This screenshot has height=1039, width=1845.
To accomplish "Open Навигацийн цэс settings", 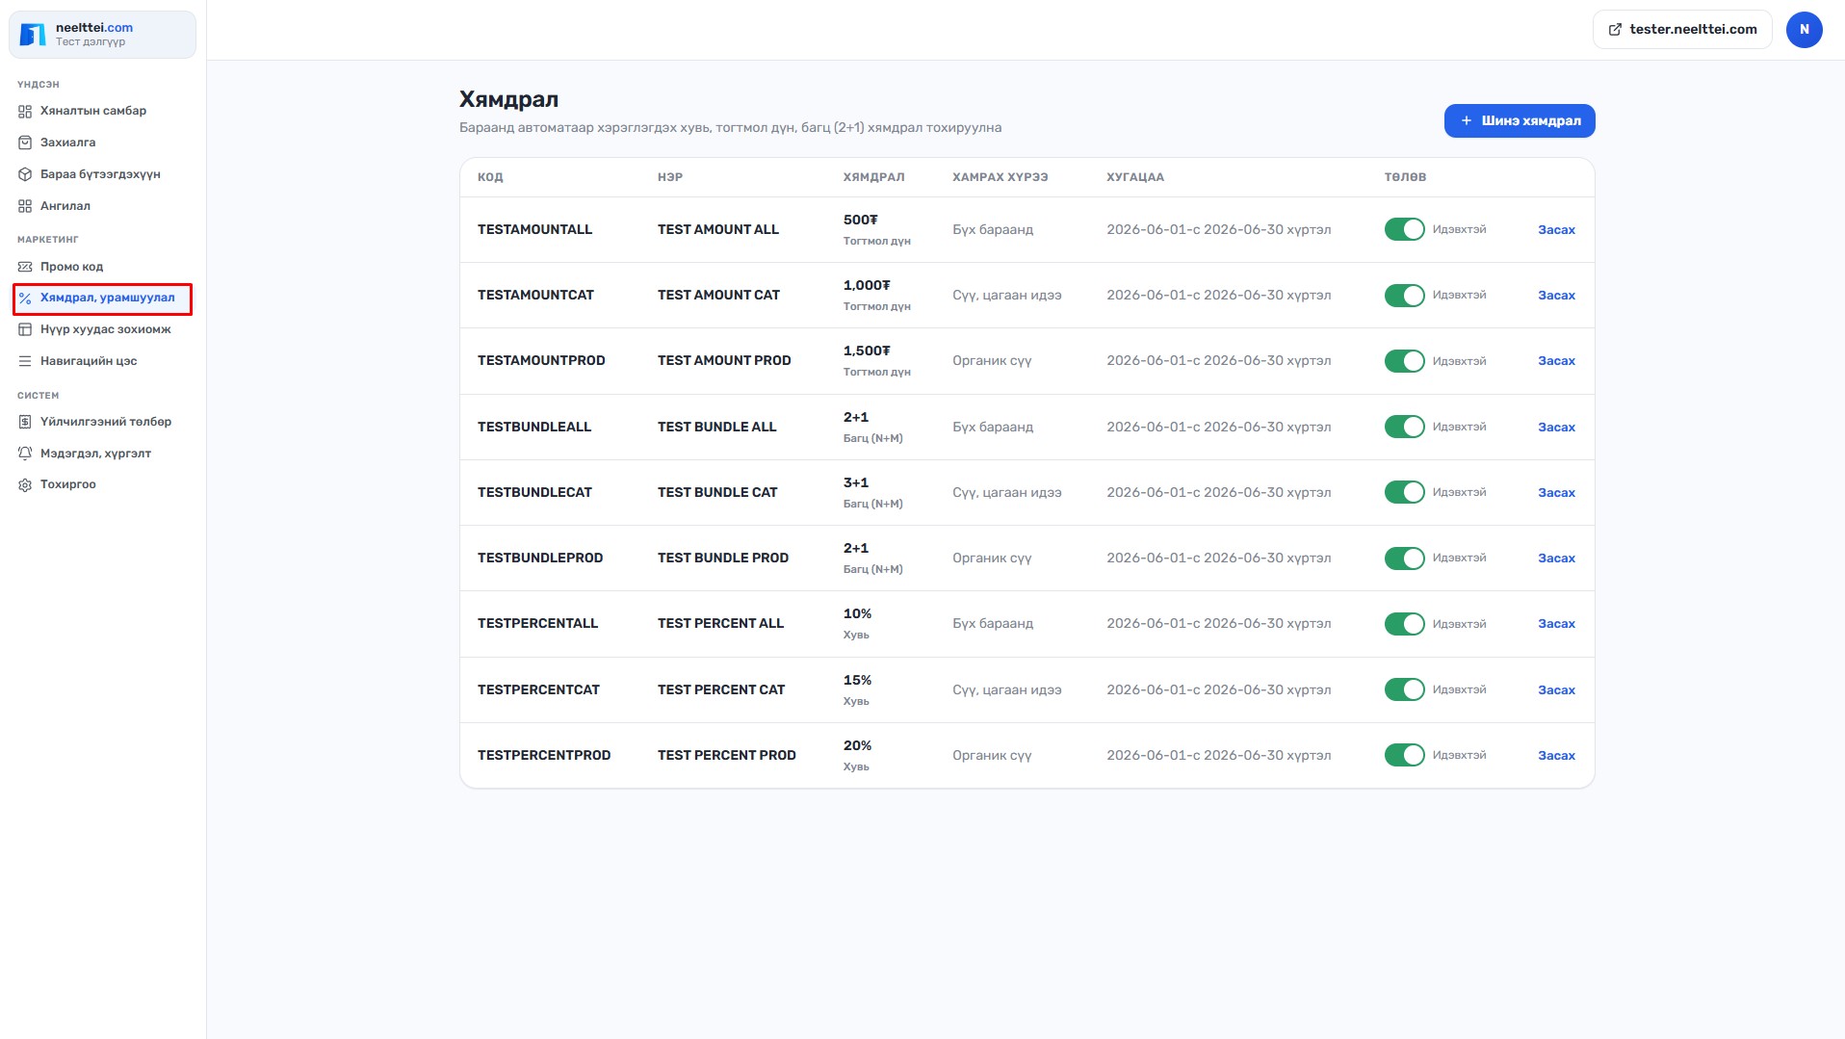I will pos(102,361).
